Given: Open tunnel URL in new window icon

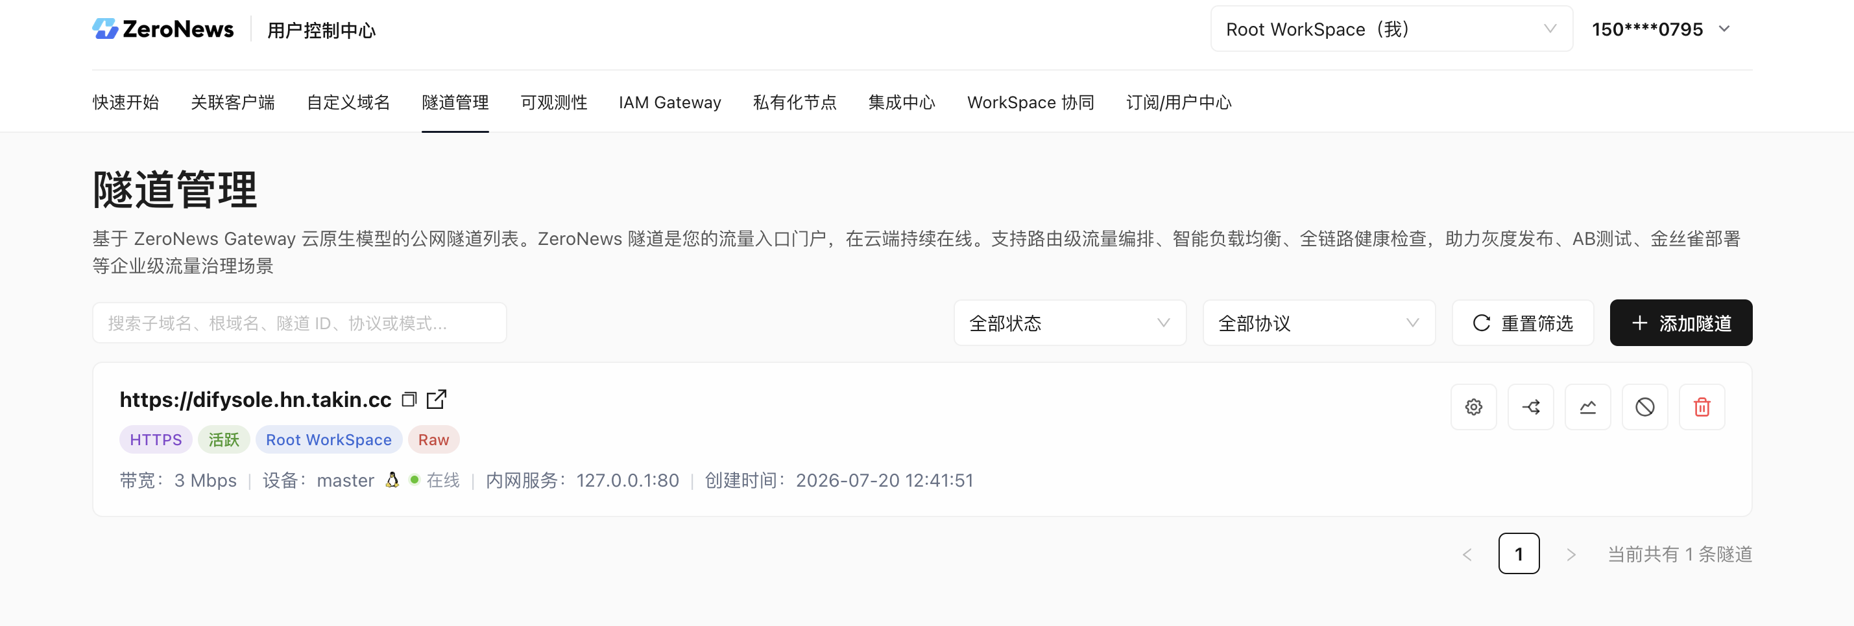Looking at the screenshot, I should coord(436,399).
